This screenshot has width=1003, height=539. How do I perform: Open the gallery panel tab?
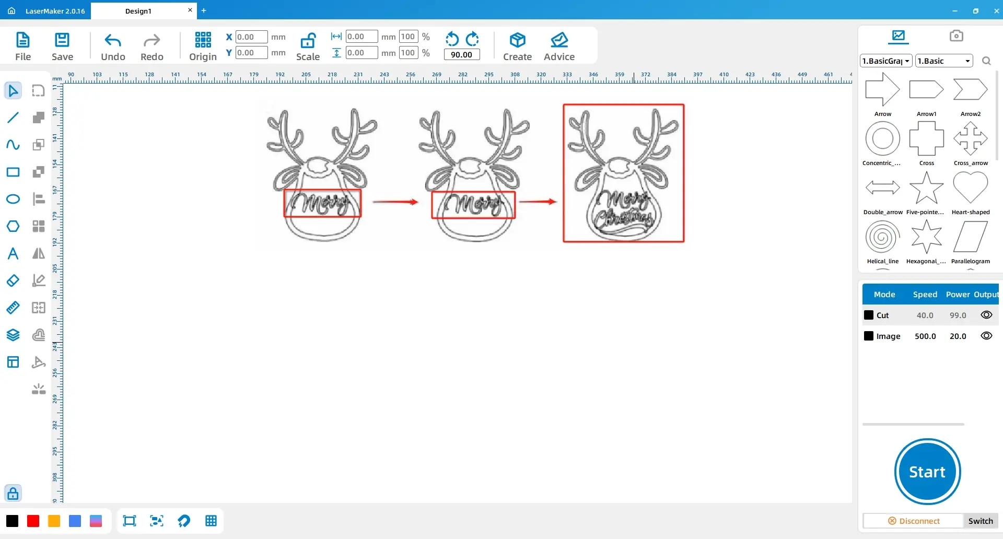899,36
